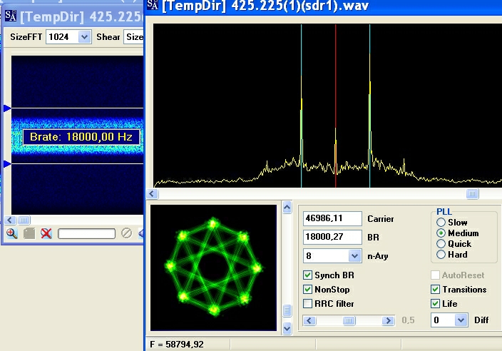502x351 pixels.
Task: Toggle the Synch BR checkbox
Action: click(307, 275)
